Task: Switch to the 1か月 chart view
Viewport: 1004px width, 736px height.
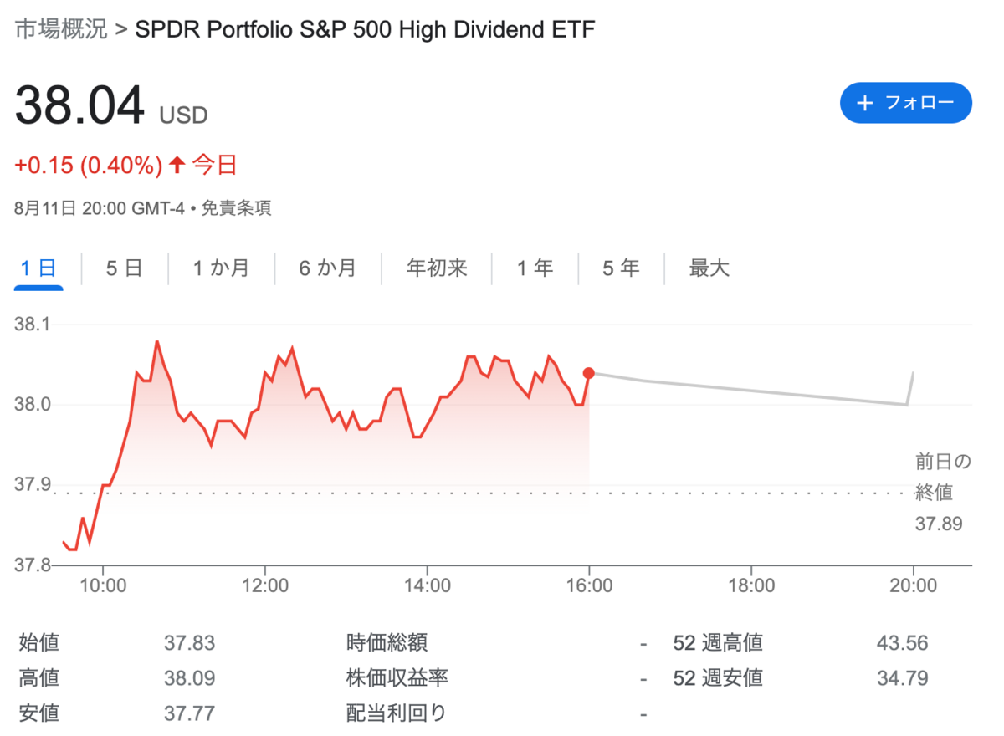Action: 220,268
